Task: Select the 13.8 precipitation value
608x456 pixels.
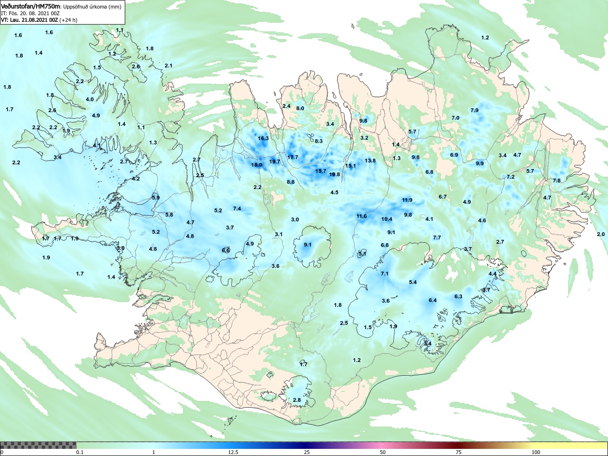Action: pyautogui.click(x=370, y=161)
